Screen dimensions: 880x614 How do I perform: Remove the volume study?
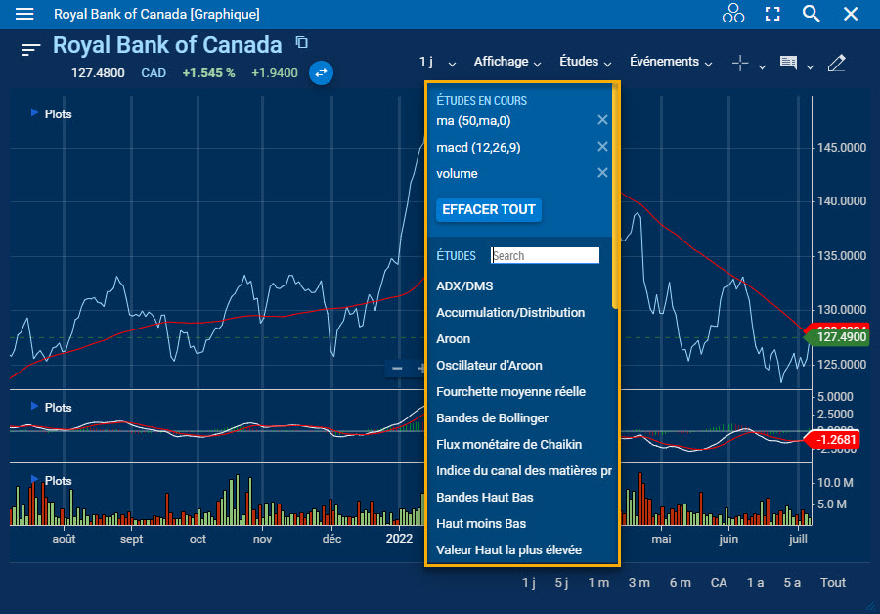[602, 173]
